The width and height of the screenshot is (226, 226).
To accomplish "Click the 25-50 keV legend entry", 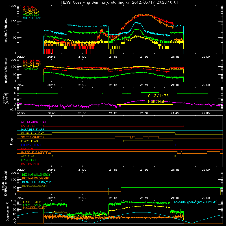I will tap(31, 15).
